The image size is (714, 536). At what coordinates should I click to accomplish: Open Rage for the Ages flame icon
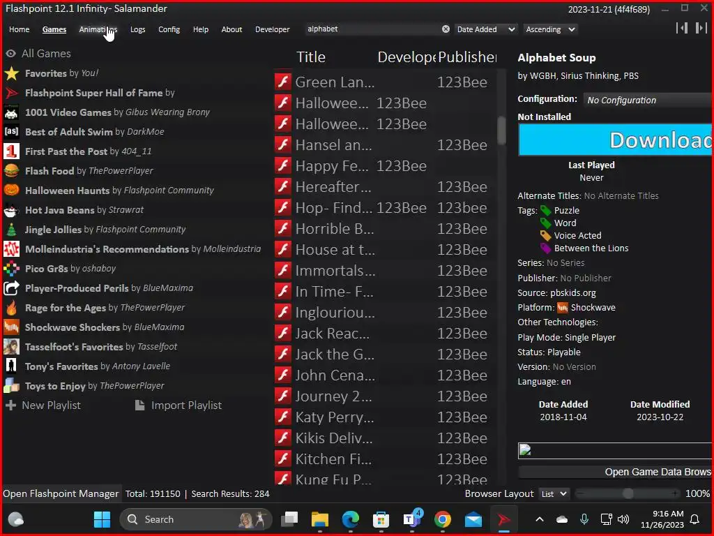11,308
